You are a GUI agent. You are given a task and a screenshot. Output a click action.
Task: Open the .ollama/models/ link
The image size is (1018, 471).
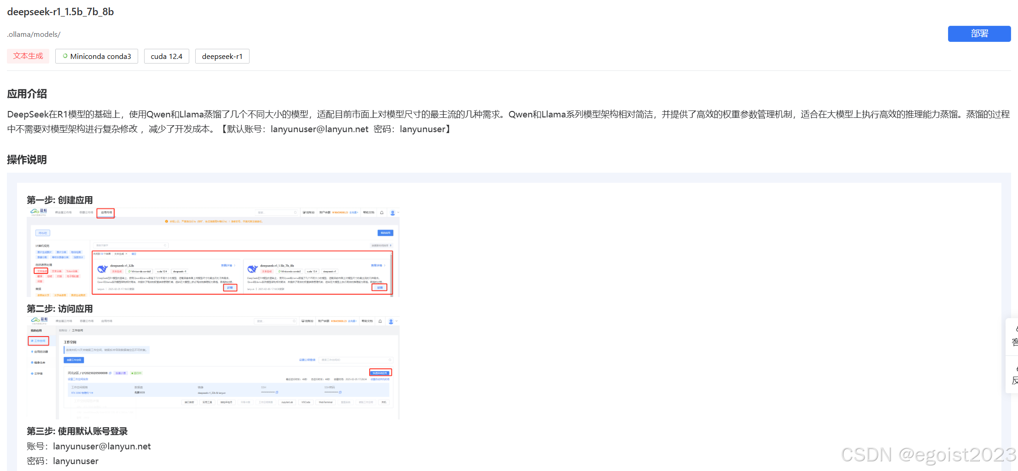34,34
